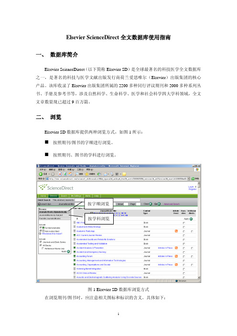Click the Login link
This screenshot has height=336, width=237.
191,187
